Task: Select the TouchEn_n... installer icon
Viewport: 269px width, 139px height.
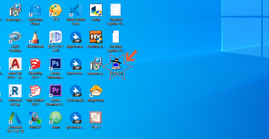Action: (96, 37)
